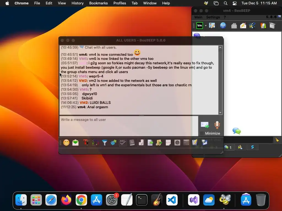This screenshot has height=211, width=282.
Task: Switch to the users group tab
Action: click(x=240, y=148)
